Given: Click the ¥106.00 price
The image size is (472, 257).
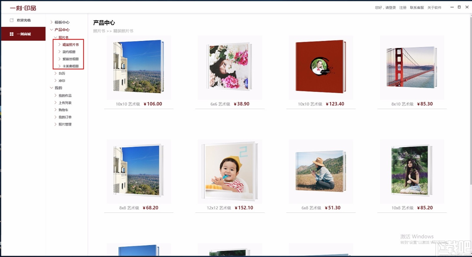Looking at the screenshot, I should click(x=153, y=104).
